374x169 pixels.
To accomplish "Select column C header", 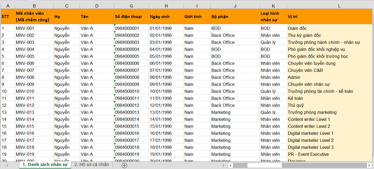I will pyautogui.click(x=67, y=6).
